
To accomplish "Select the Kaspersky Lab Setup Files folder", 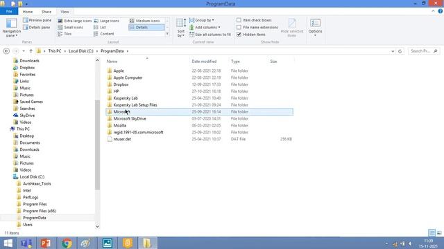I will pos(135,105).
